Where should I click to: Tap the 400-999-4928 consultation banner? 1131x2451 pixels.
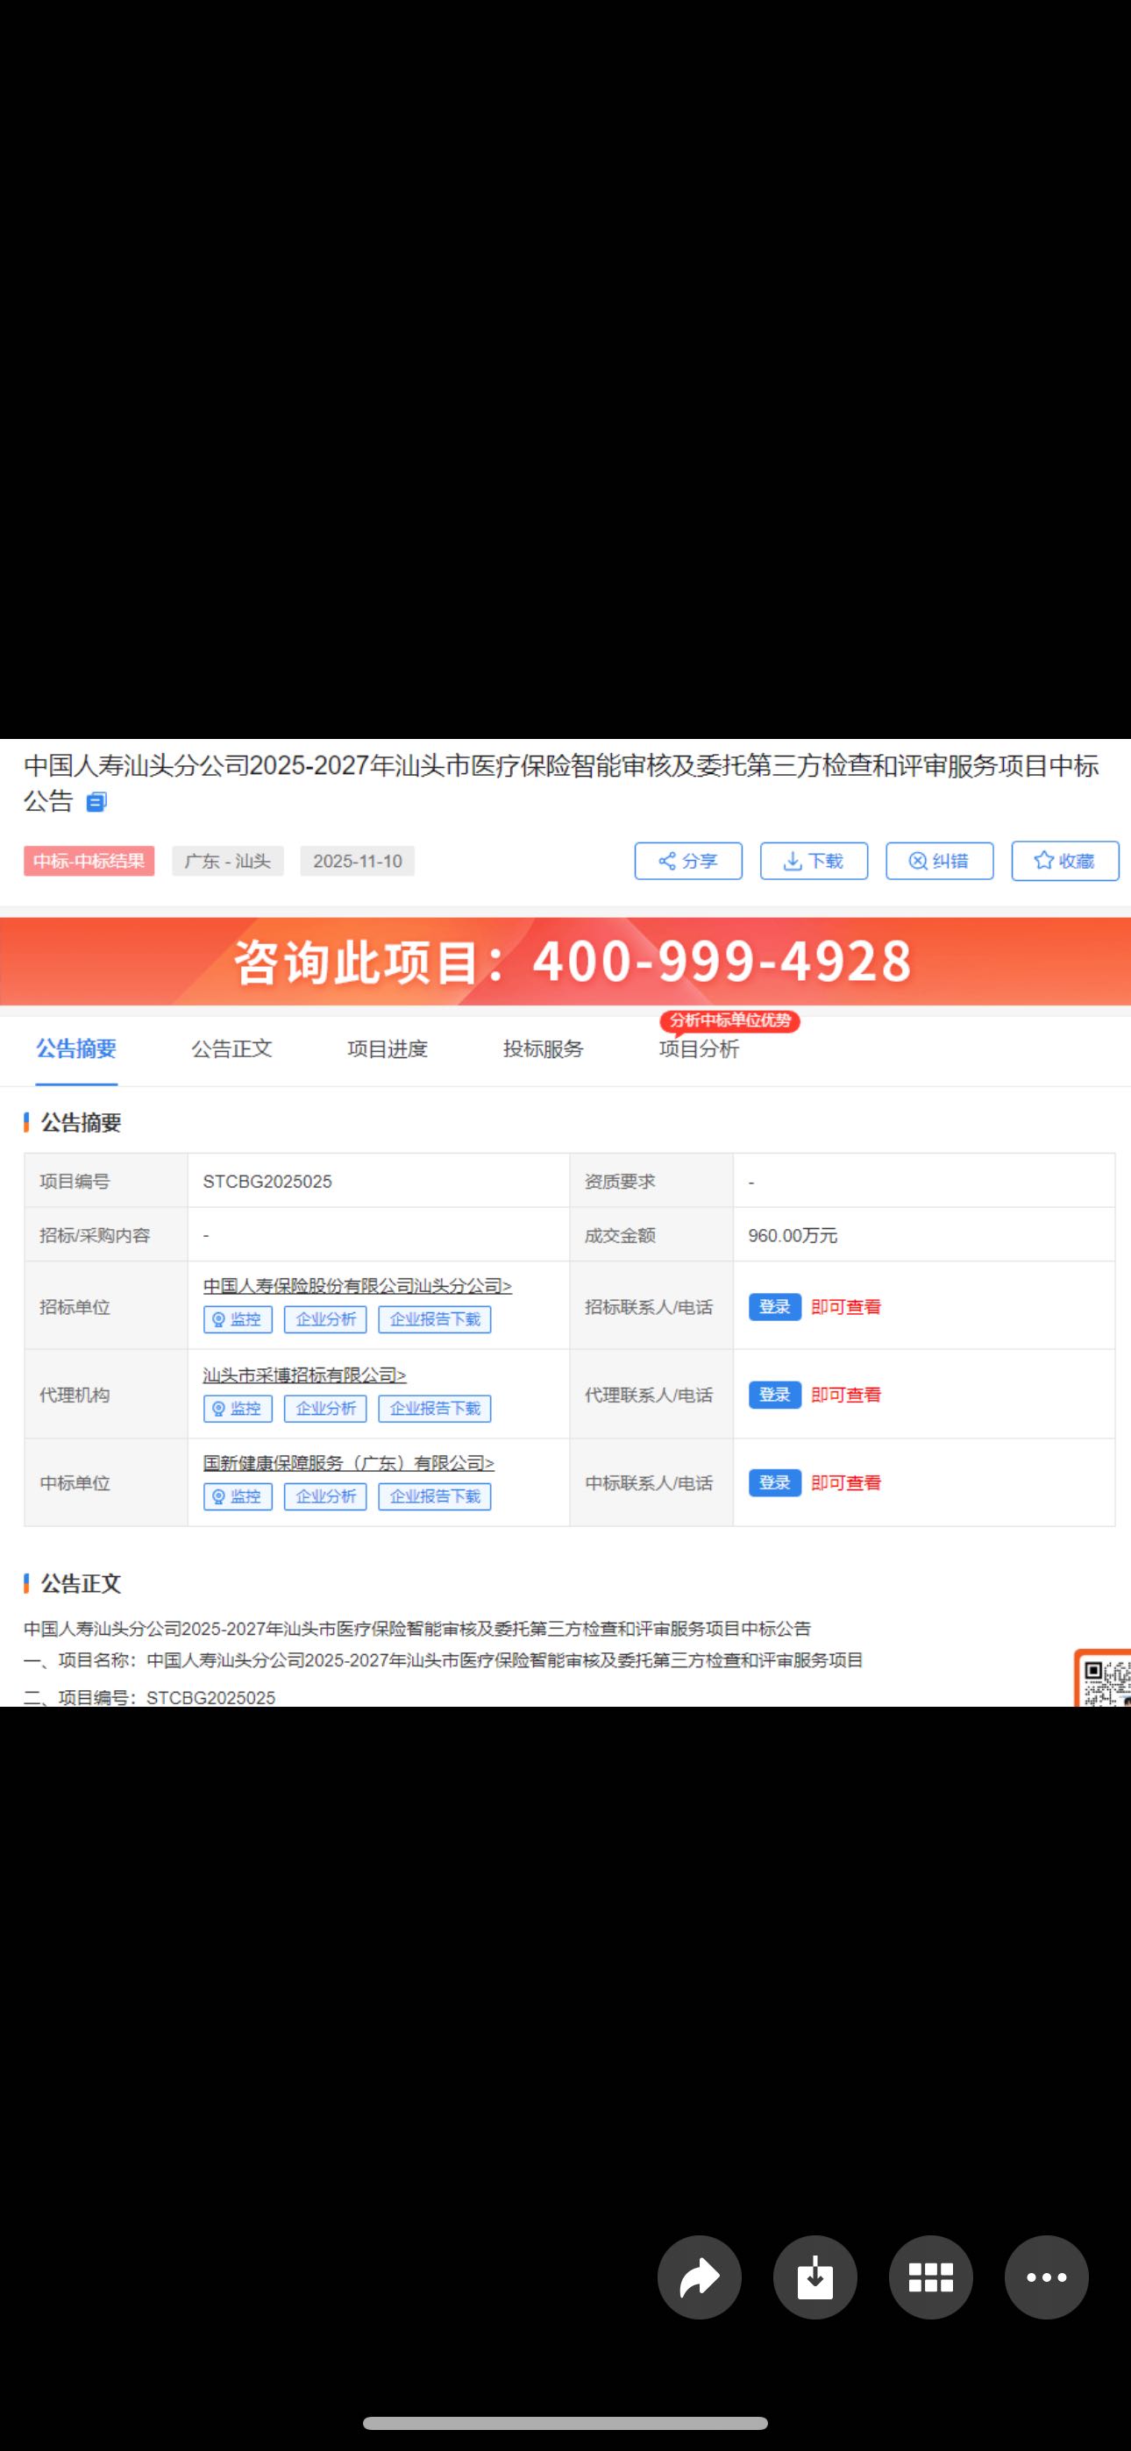coord(565,961)
